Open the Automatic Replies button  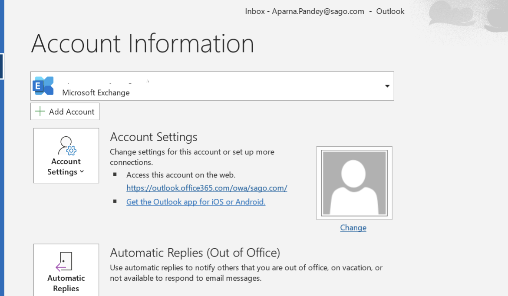(66, 270)
